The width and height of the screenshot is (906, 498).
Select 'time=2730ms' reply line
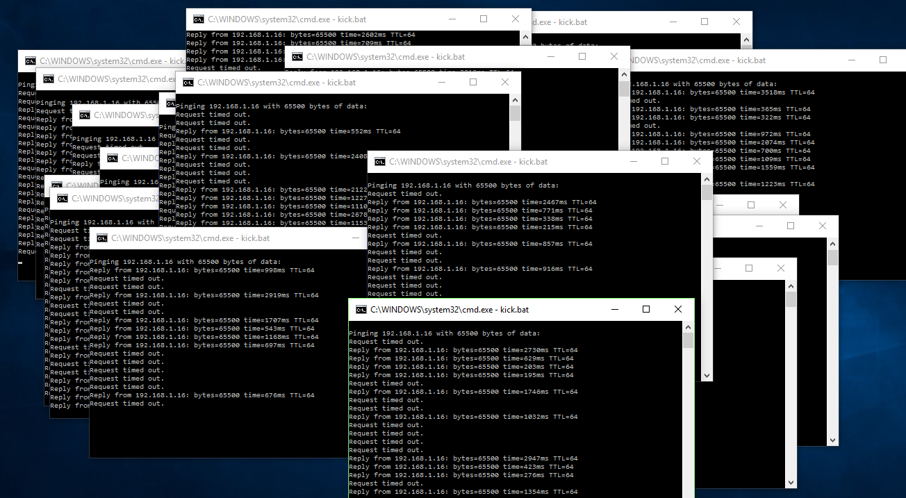point(463,350)
